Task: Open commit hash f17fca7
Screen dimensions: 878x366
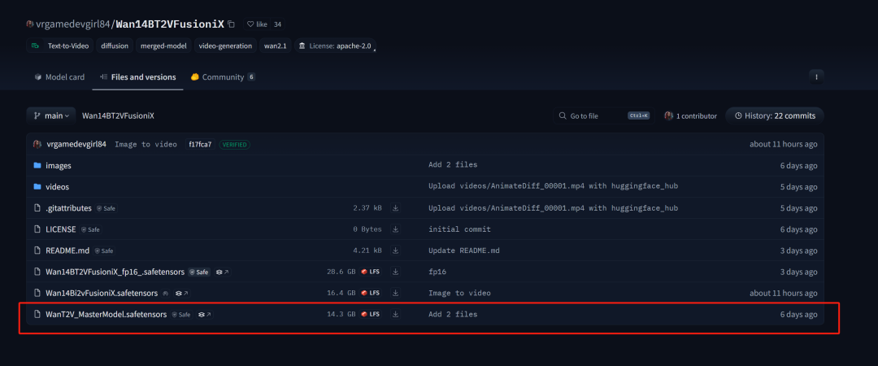Action: point(201,145)
